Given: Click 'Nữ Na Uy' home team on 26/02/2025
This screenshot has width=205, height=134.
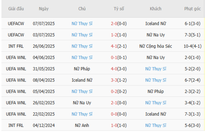Looking at the screenshot, I should [x=82, y=103].
